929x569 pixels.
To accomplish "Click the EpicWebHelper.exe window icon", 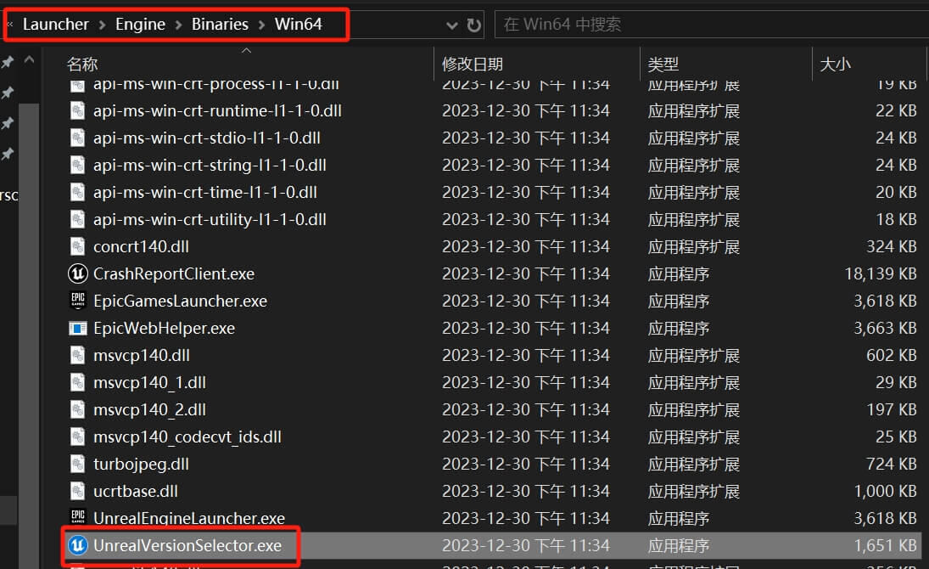I will pos(77,328).
